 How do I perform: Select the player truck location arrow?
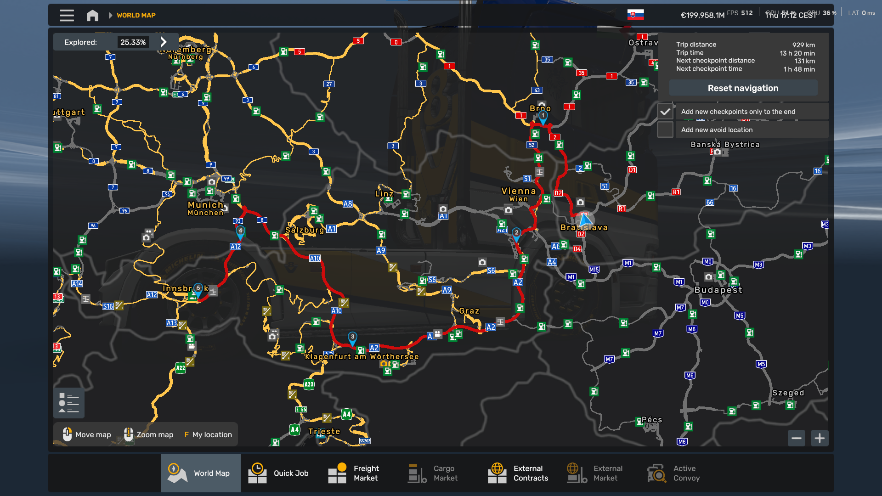click(585, 220)
